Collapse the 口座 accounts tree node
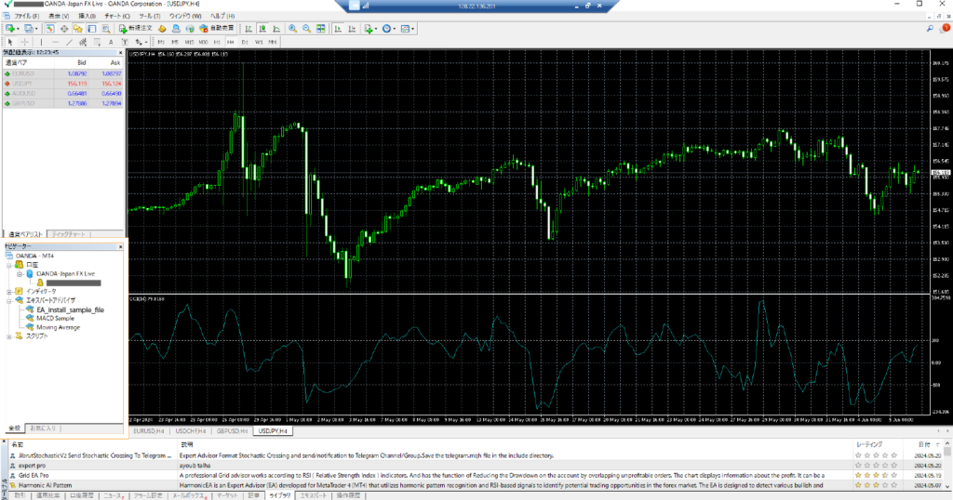The width and height of the screenshot is (953, 500). click(x=9, y=265)
